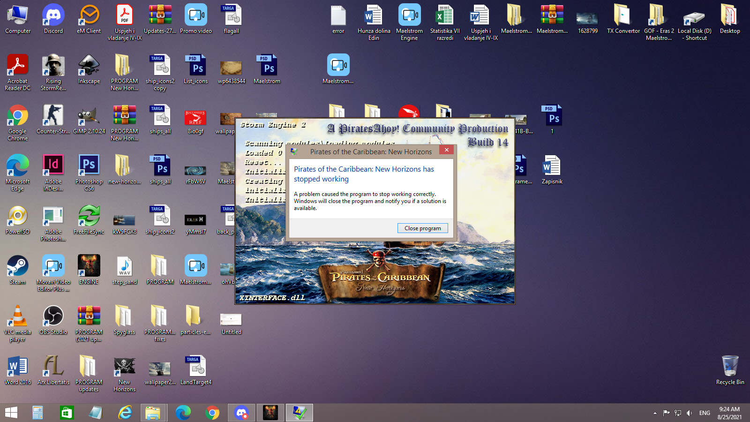750x422 pixels.
Task: Open the error text file icon
Action: tap(338, 19)
